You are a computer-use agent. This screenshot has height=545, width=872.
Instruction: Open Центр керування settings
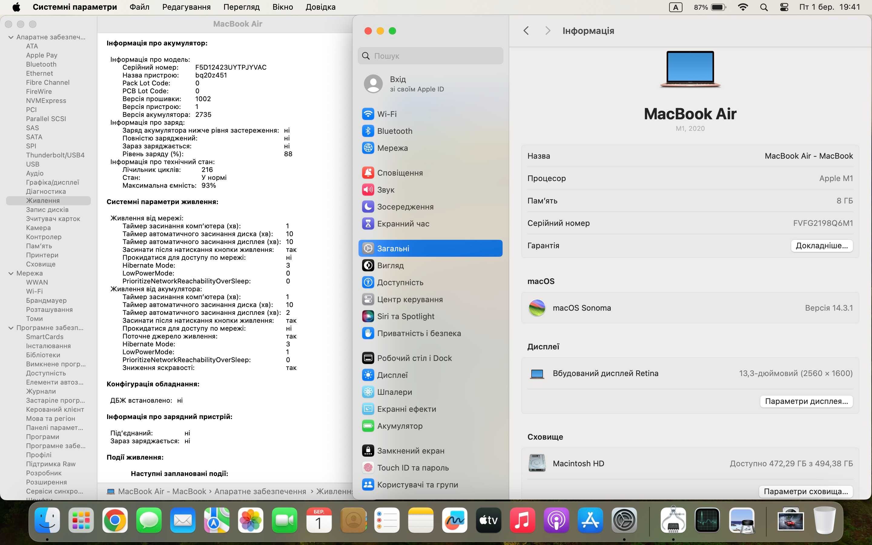pos(430,299)
